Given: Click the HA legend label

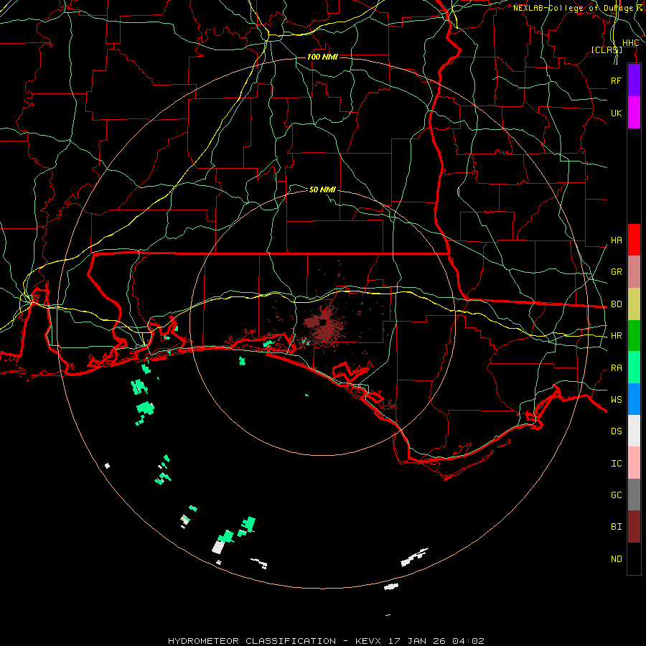Looking at the screenshot, I should [x=616, y=240].
